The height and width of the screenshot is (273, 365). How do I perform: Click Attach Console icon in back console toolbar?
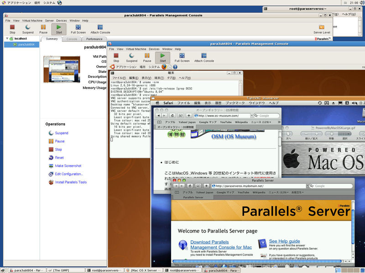click(x=100, y=27)
